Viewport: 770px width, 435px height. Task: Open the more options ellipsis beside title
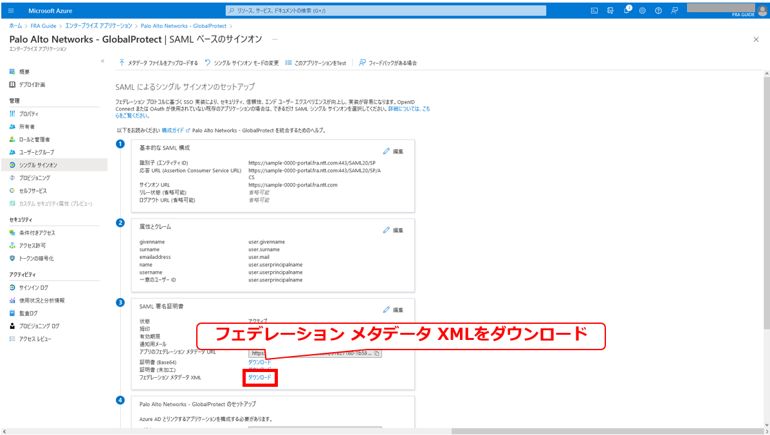275,40
